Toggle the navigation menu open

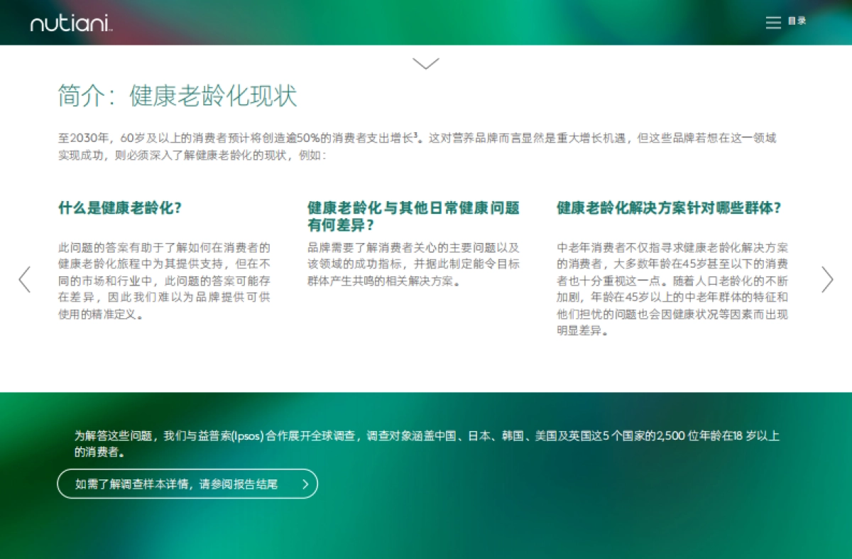[773, 22]
